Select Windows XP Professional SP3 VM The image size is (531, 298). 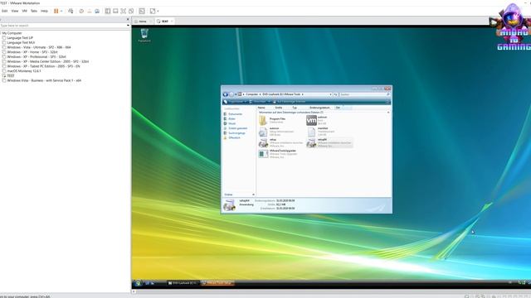coord(37,57)
